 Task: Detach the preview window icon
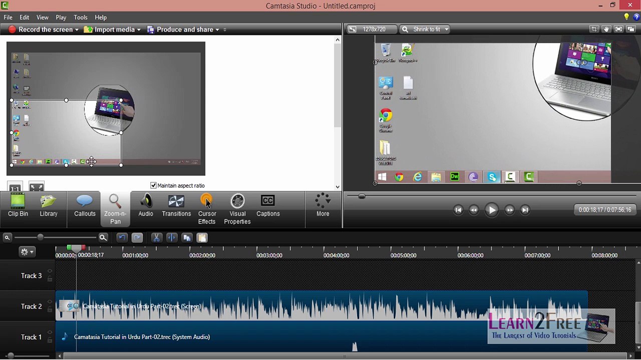pyautogui.click(x=630, y=29)
